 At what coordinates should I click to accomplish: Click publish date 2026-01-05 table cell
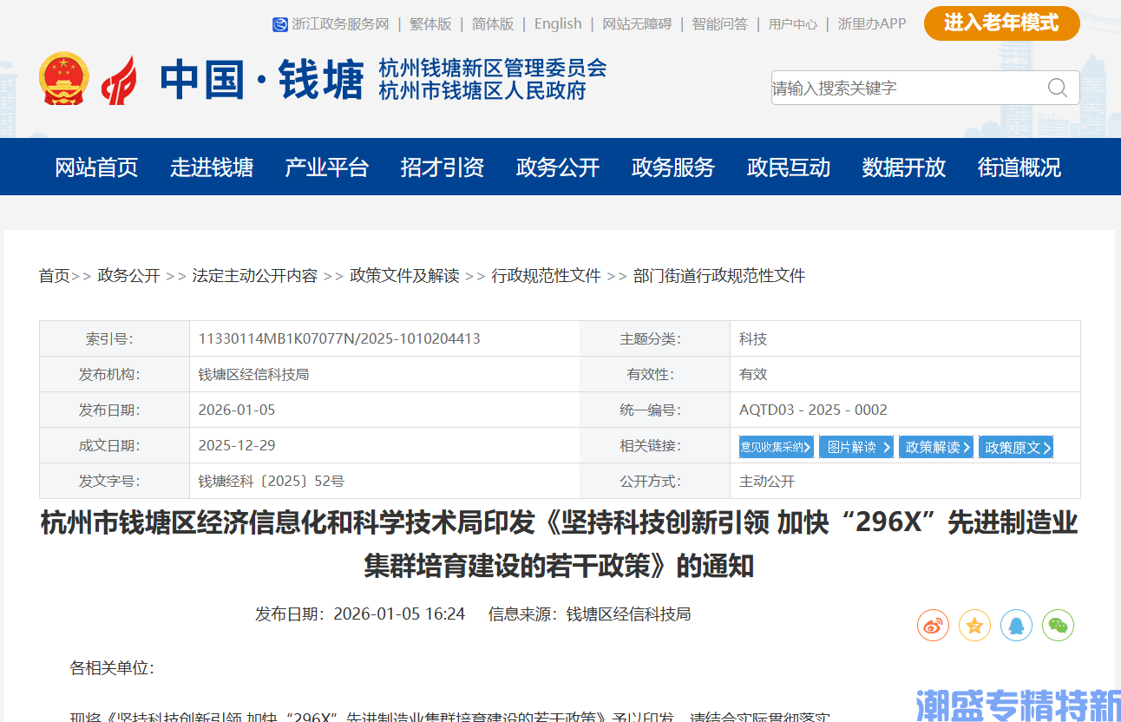pos(237,410)
